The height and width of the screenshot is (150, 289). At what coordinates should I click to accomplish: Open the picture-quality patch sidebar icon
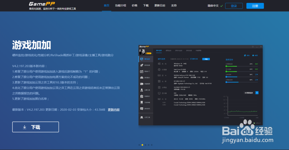pyautogui.click(x=142, y=71)
